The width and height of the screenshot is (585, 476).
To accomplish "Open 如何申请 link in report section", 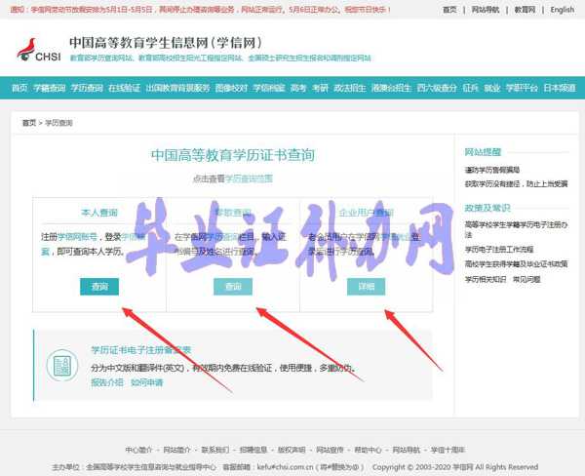I will tap(147, 383).
